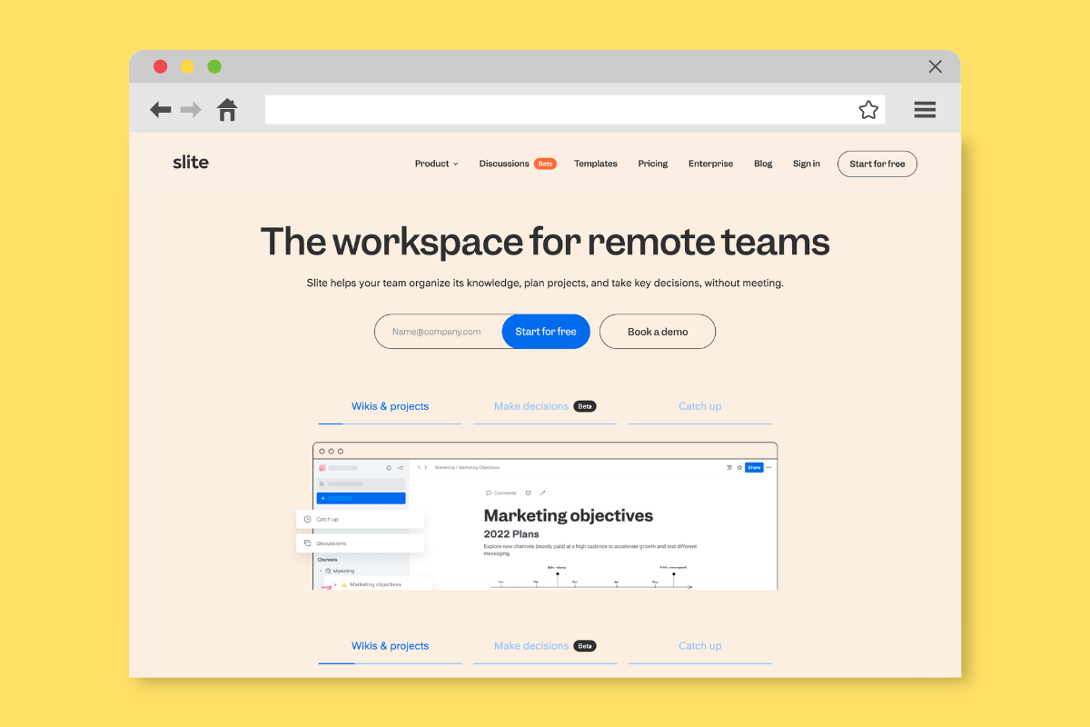Go to the Pricing page
The image size is (1090, 727).
click(x=653, y=164)
